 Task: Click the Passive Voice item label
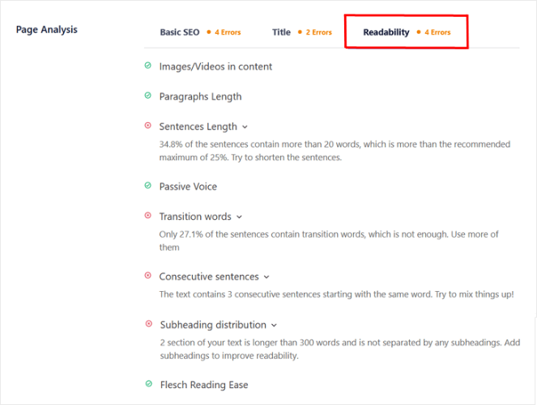188,187
